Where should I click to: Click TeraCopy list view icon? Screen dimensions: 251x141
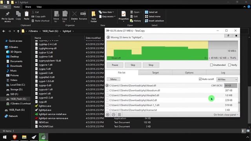pyautogui.click(x=119, y=115)
